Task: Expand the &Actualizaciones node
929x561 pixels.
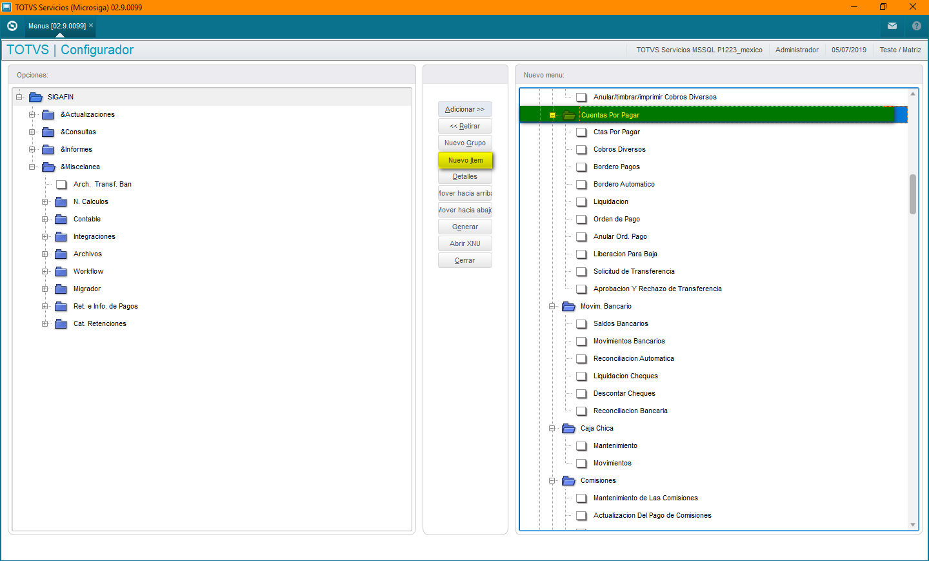Action: coord(32,114)
